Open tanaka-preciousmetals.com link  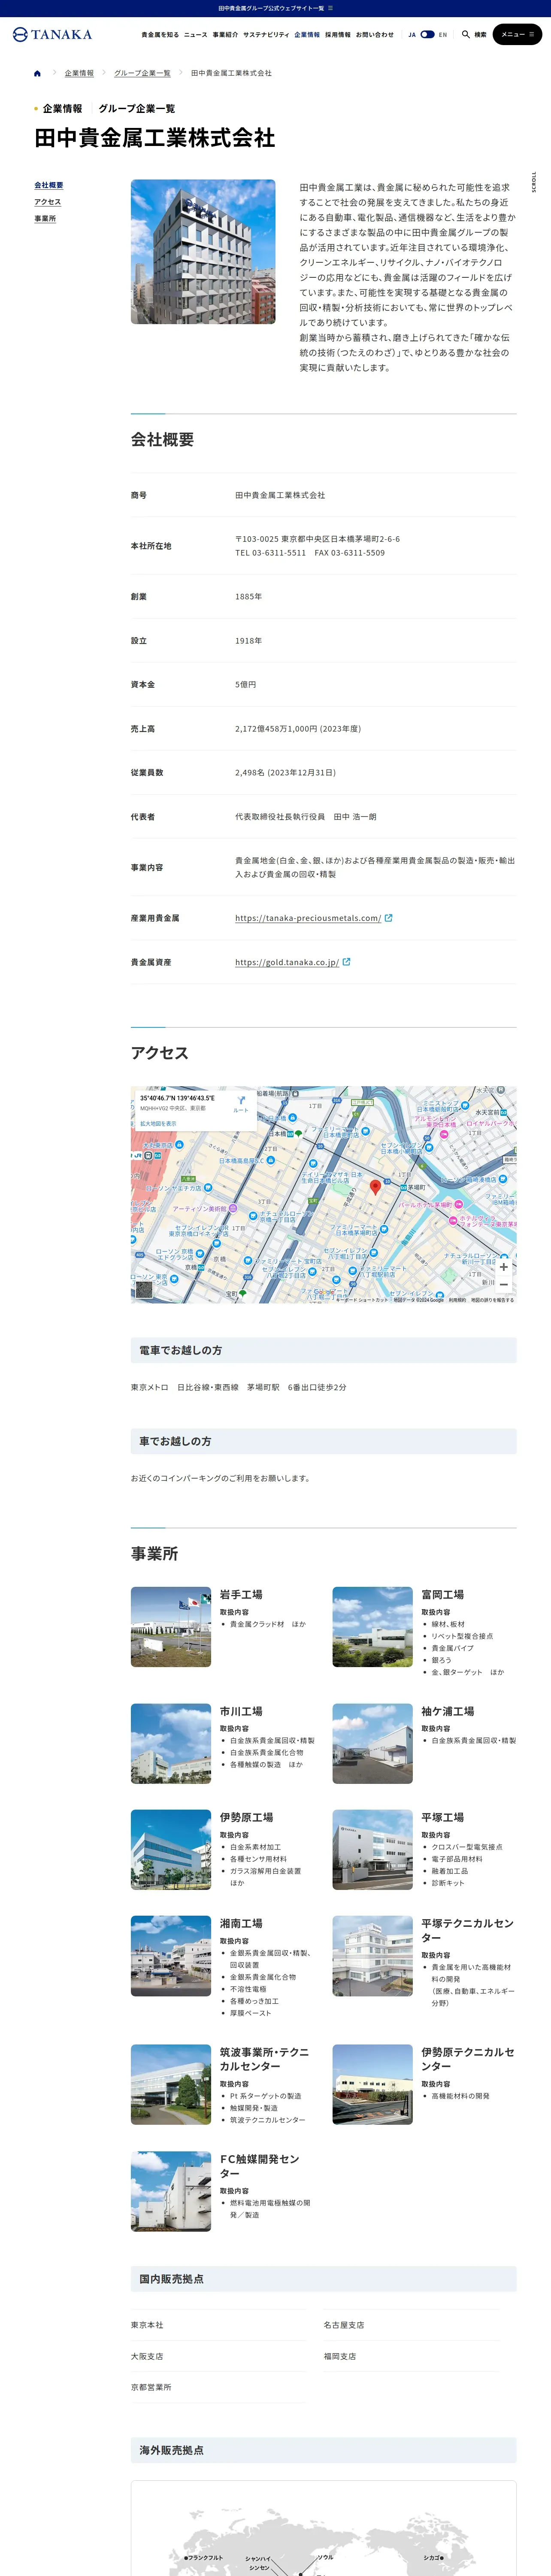coord(308,918)
